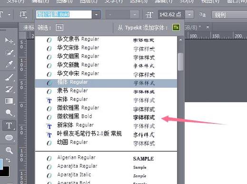The width and height of the screenshot is (247, 184).
Task: Select the History Brush tool
Action: click(x=9, y=89)
